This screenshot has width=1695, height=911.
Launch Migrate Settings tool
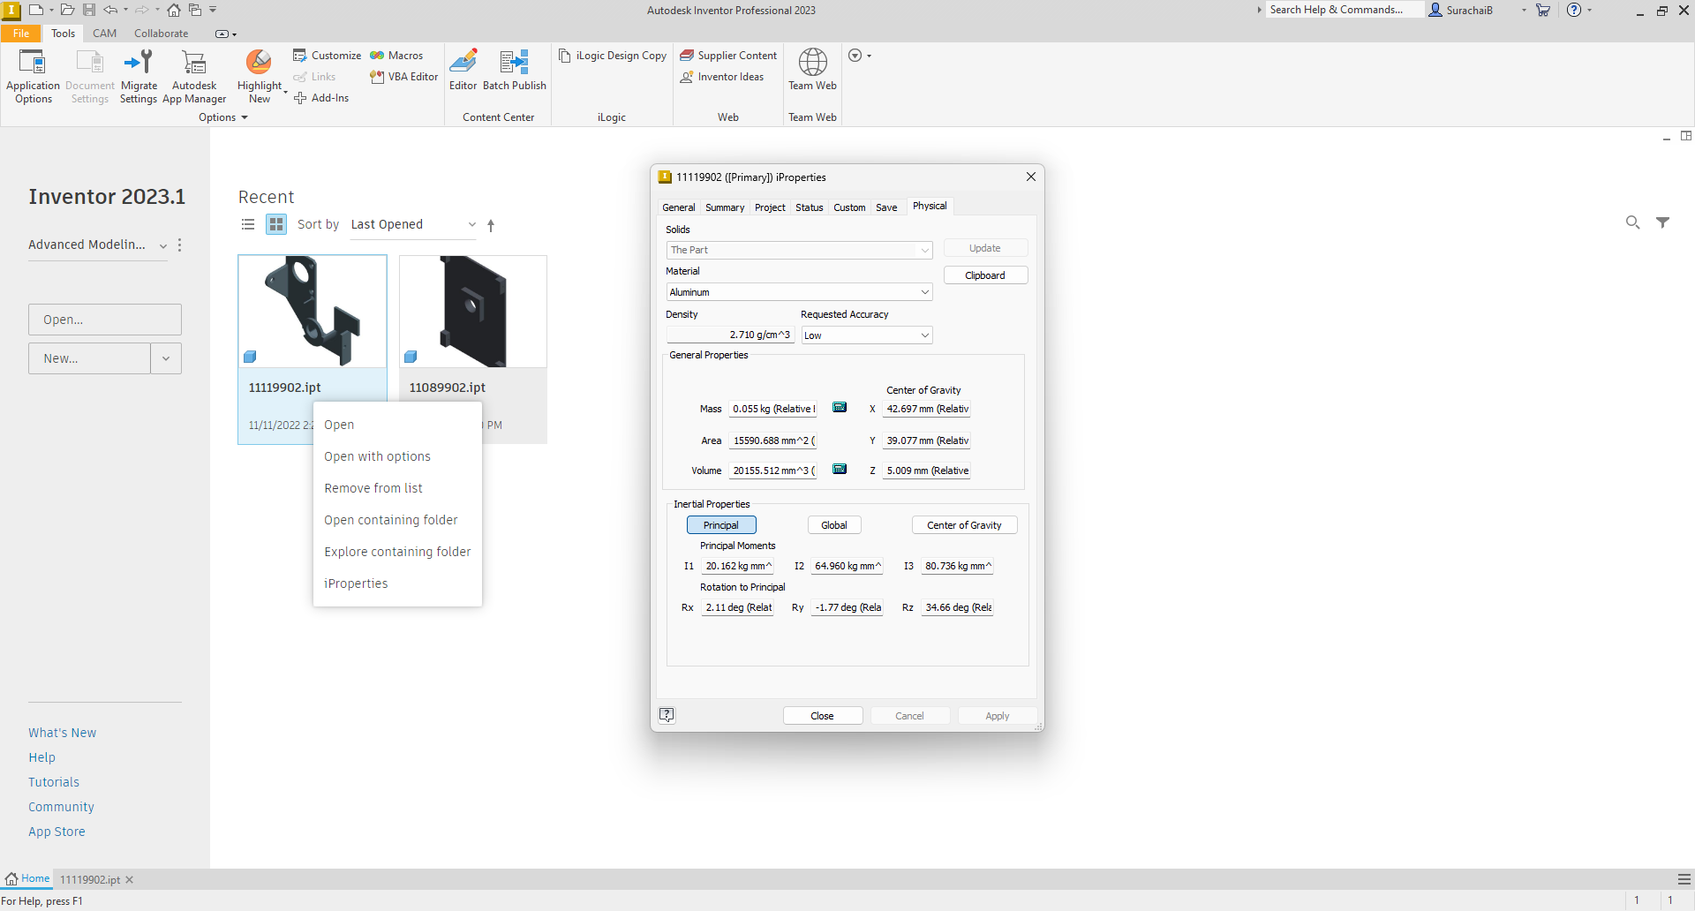139,76
